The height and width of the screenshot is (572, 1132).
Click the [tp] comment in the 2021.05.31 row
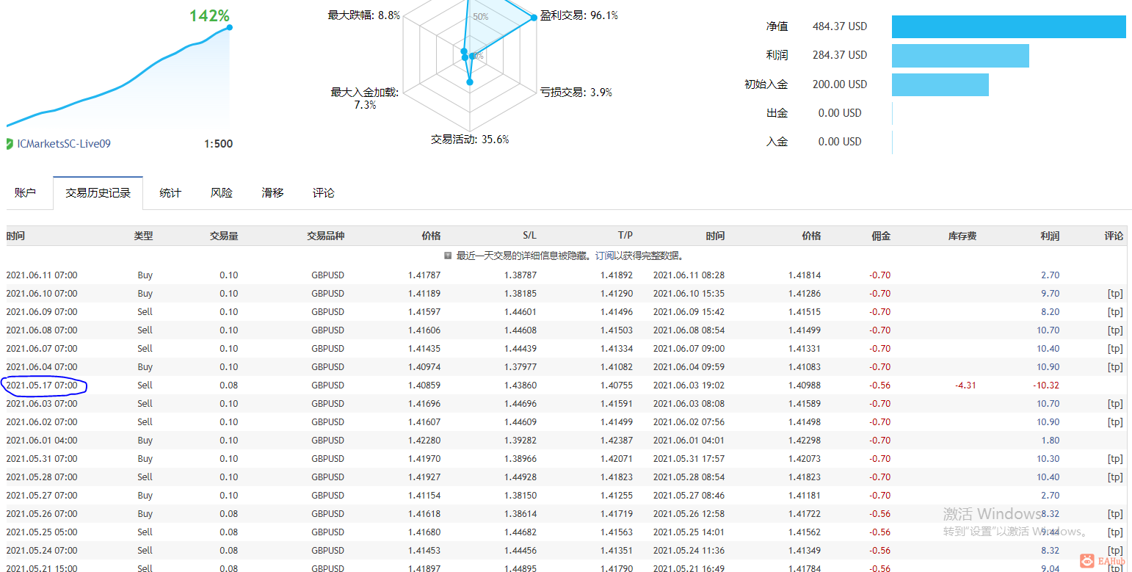(1115, 459)
